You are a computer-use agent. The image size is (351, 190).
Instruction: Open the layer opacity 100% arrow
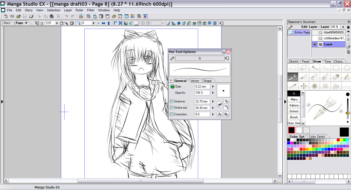(343, 27)
